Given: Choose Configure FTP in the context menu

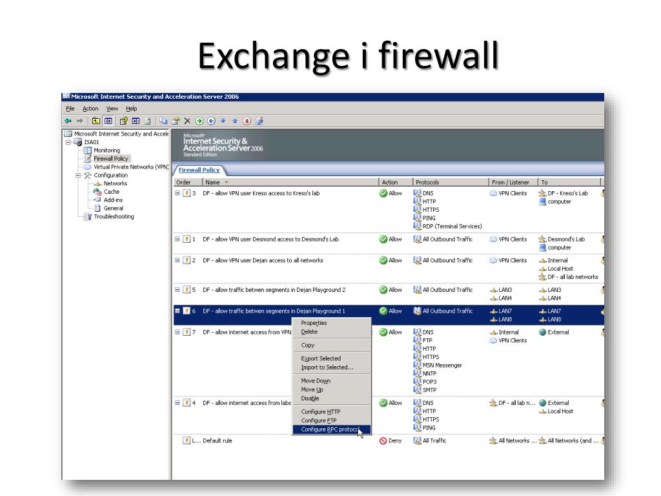Looking at the screenshot, I should pyautogui.click(x=331, y=420).
